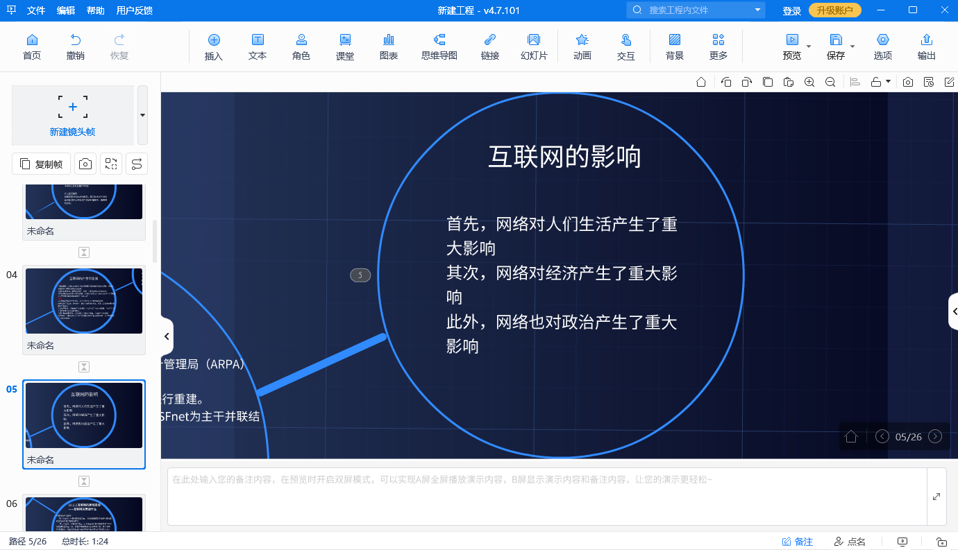The image size is (958, 550).
Task: Open transition between frames 04 and 05
Action: click(84, 367)
